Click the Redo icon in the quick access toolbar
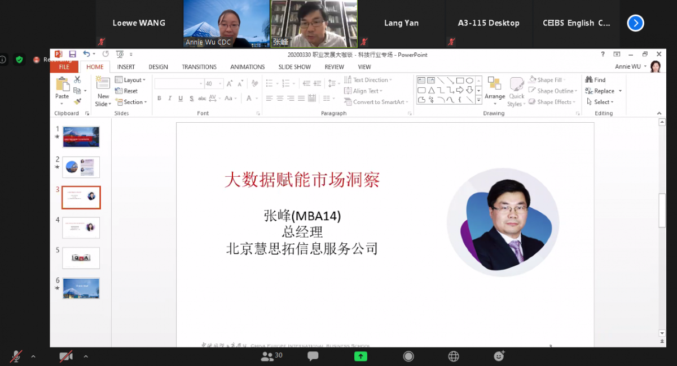This screenshot has width=677, height=366. [105, 54]
